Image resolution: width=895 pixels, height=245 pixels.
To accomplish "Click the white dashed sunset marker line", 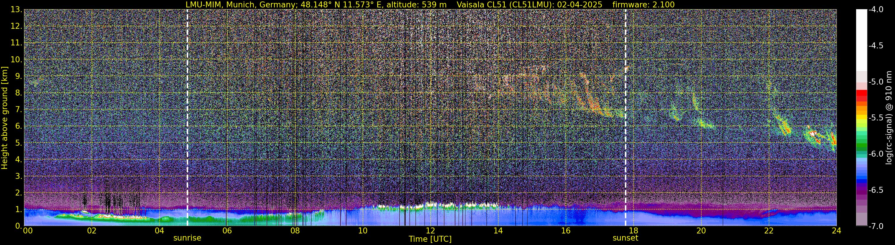I will pos(625,118).
